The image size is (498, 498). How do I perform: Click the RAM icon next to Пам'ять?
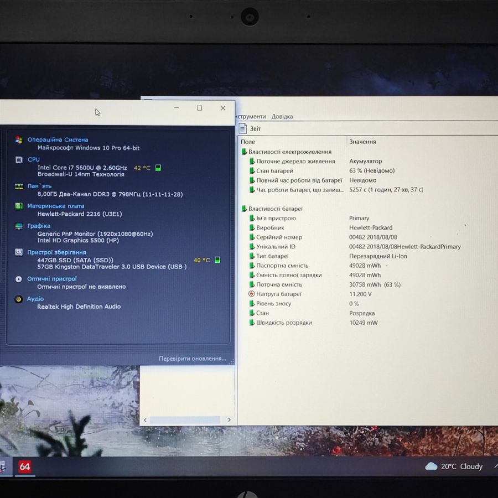tap(19, 186)
